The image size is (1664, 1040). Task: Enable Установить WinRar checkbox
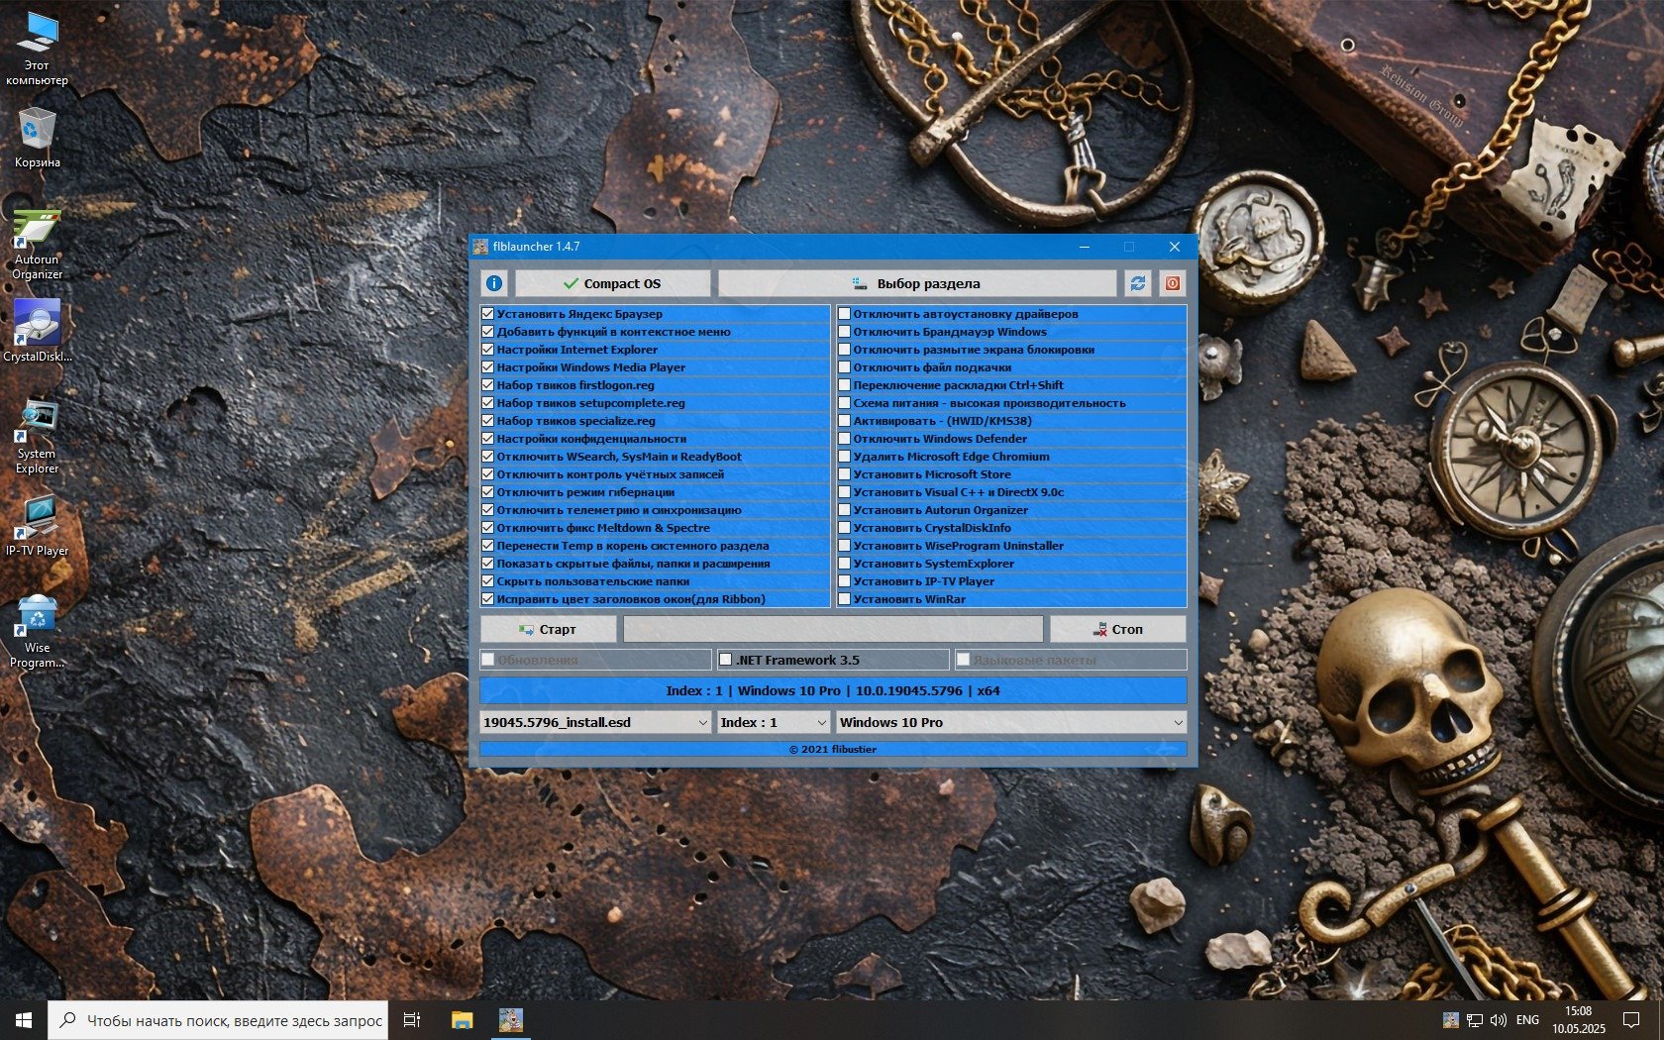844,599
